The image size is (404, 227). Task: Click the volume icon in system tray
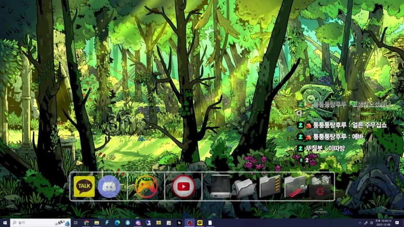[x=371, y=223]
